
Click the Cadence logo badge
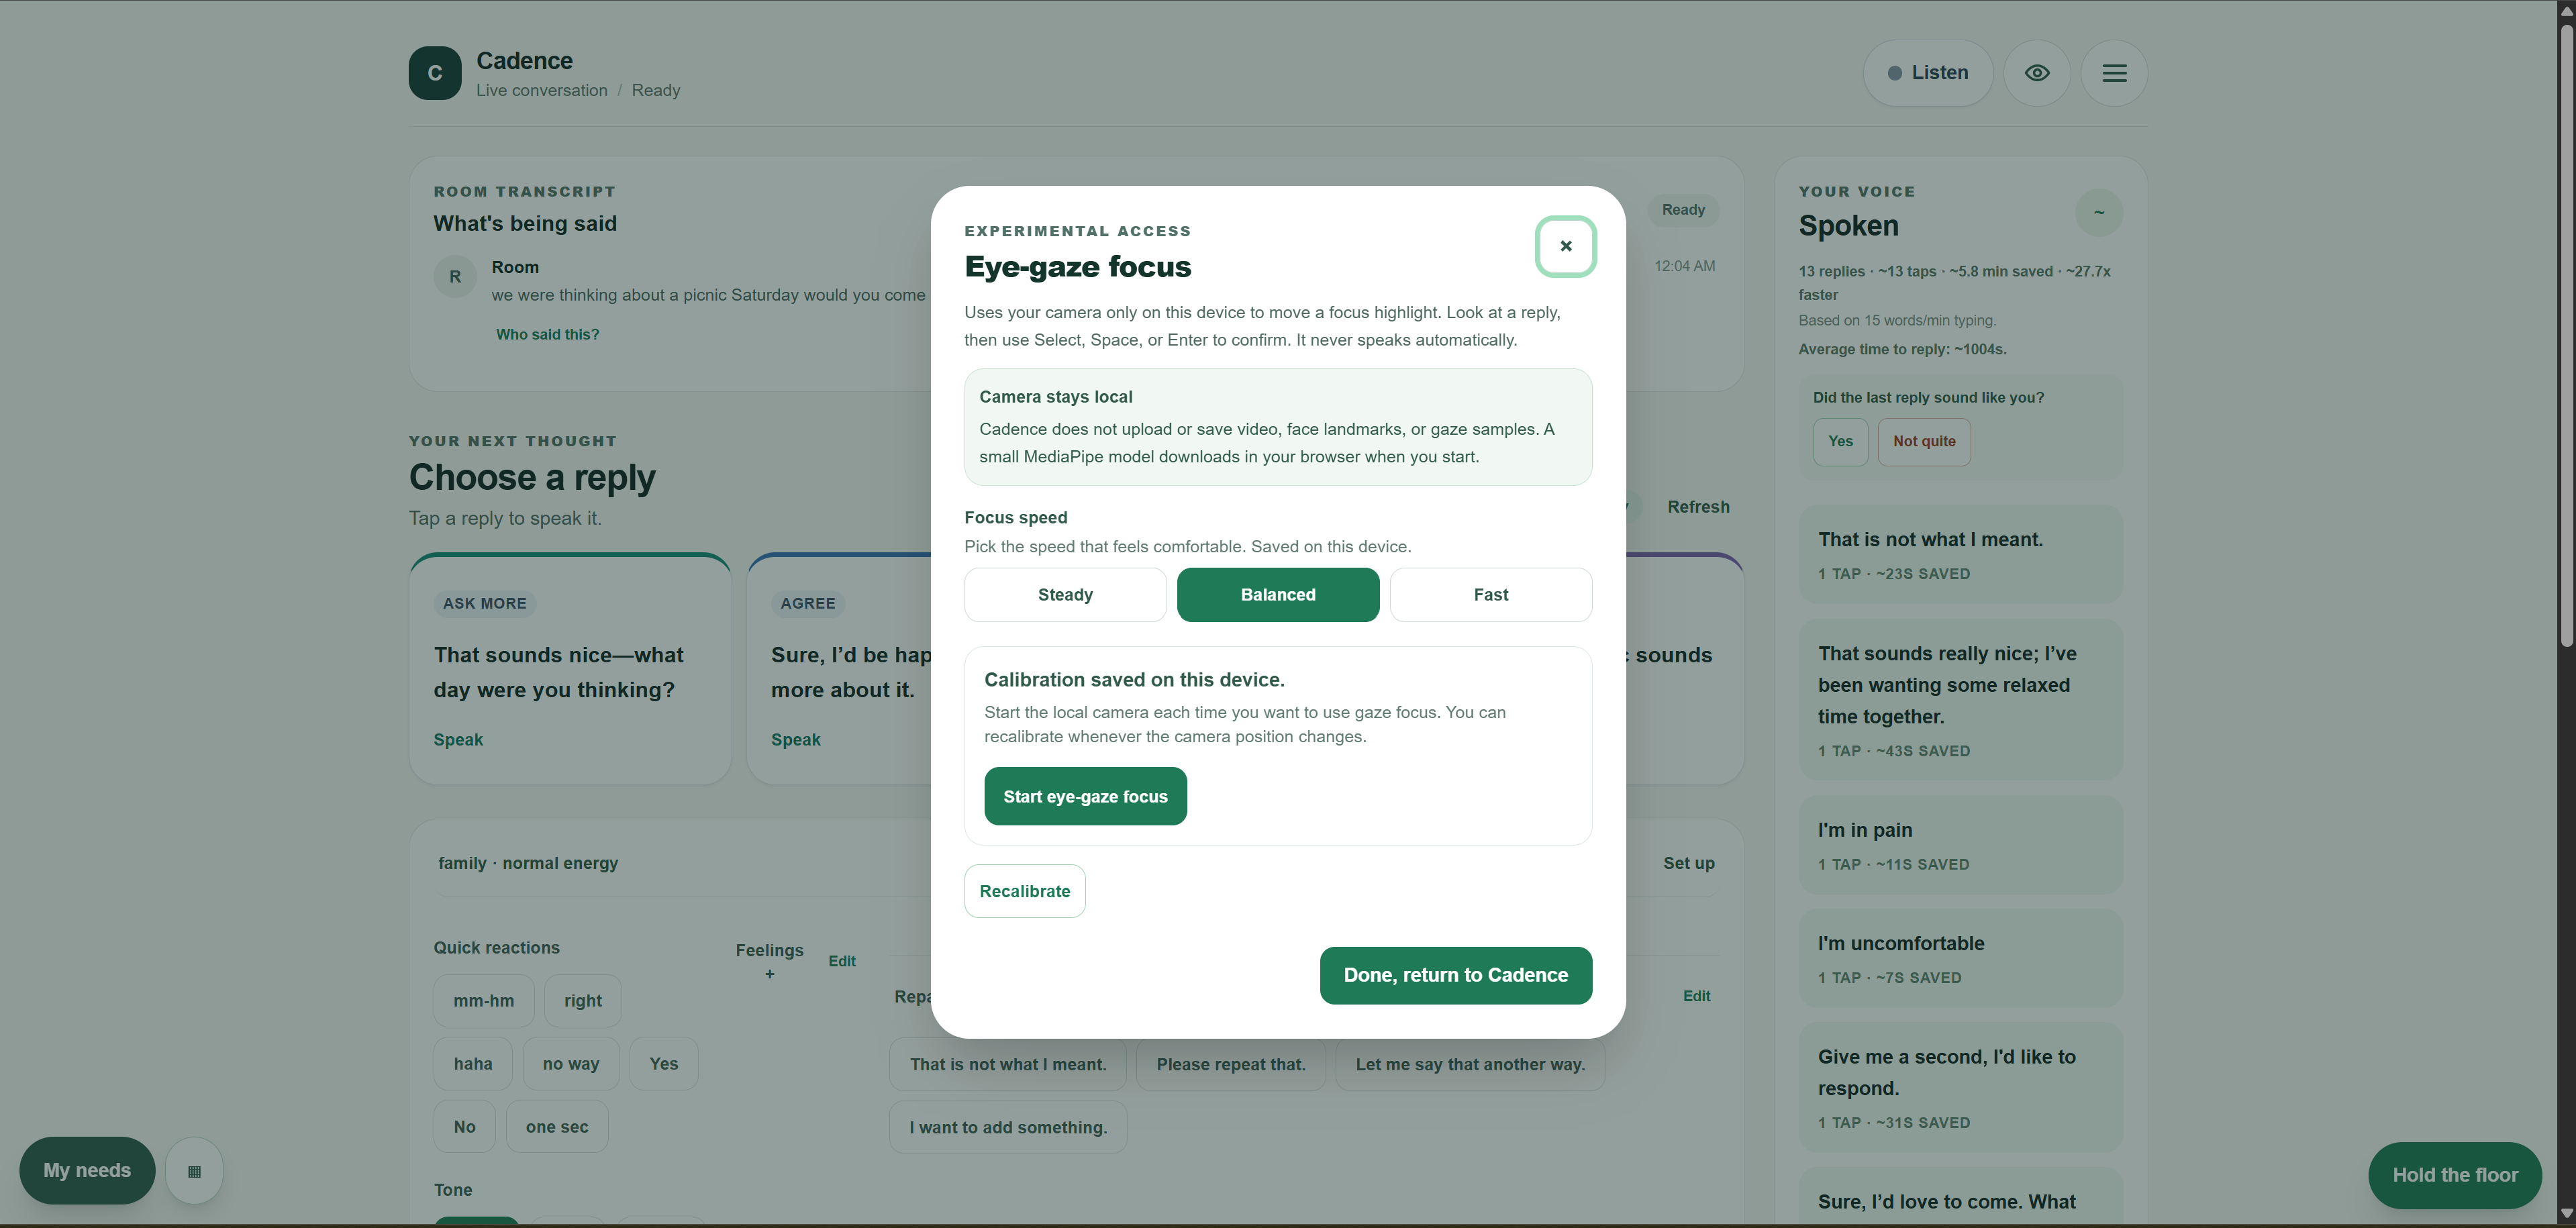pos(435,73)
